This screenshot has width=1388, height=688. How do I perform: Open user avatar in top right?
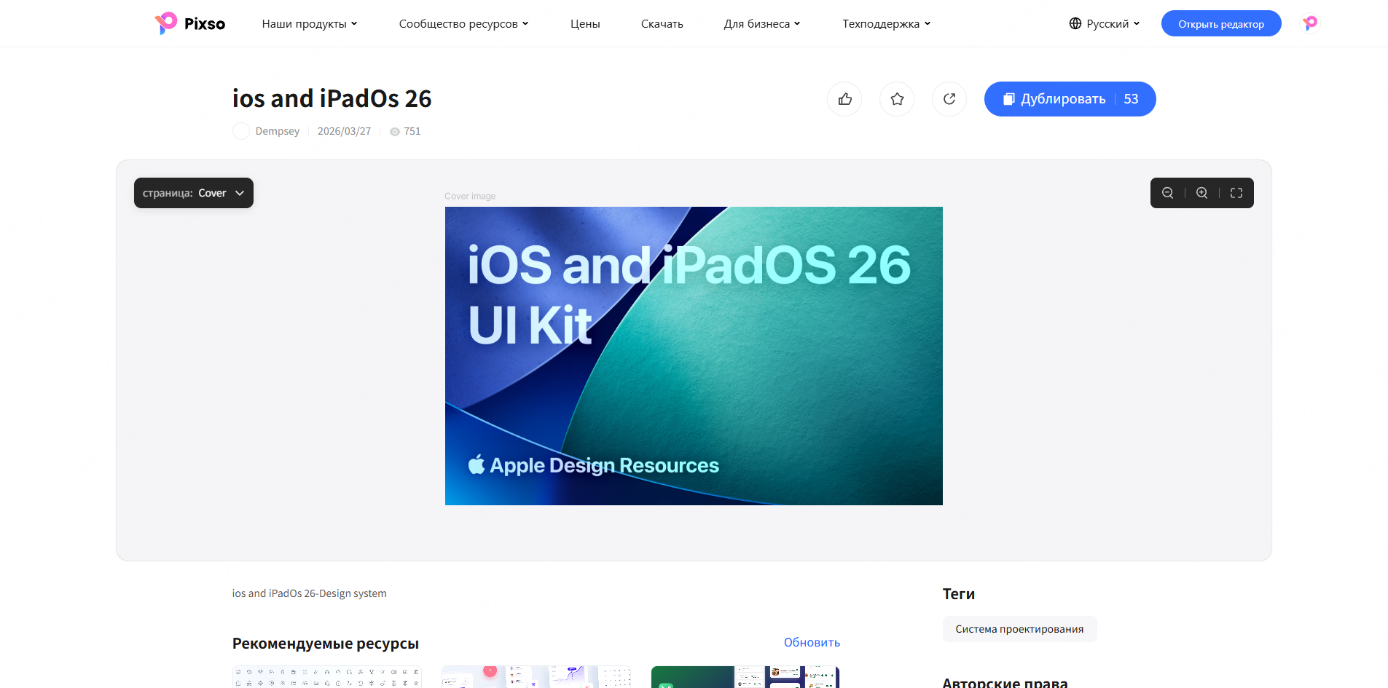1310,23
